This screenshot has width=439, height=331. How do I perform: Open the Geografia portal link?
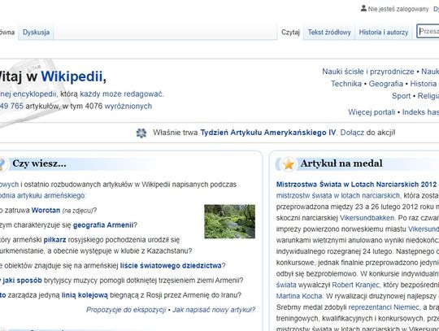tap(386, 84)
